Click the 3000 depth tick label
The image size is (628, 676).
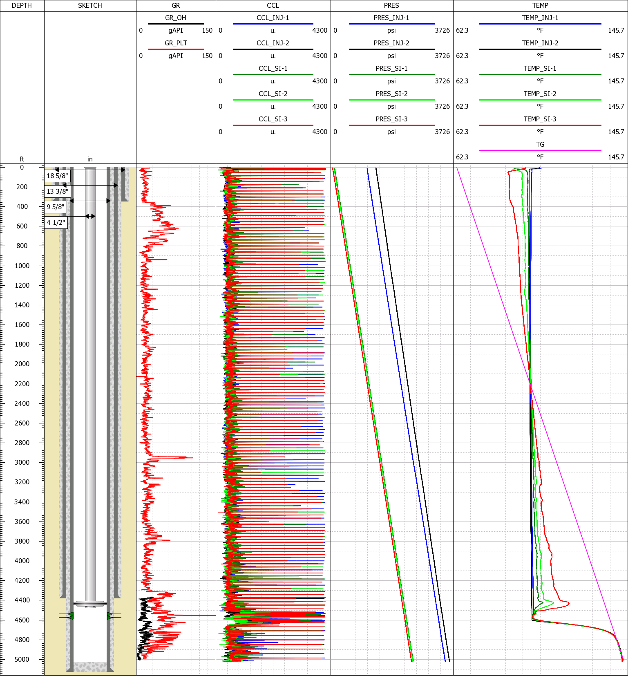[x=22, y=462]
